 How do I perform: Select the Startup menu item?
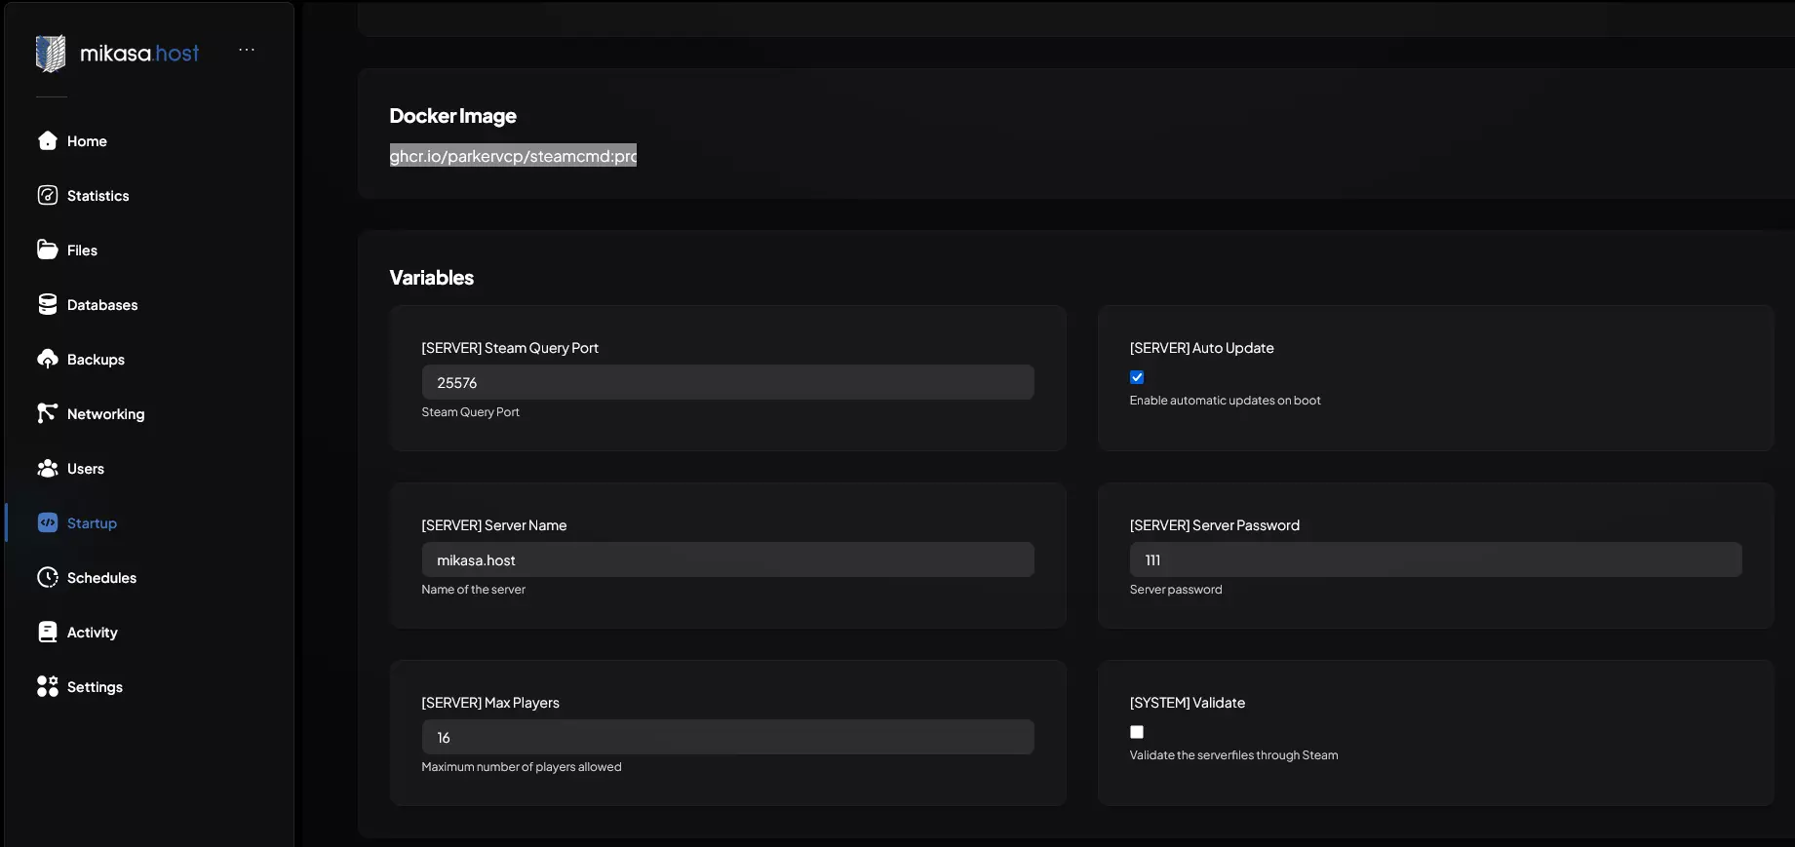pyautogui.click(x=92, y=523)
